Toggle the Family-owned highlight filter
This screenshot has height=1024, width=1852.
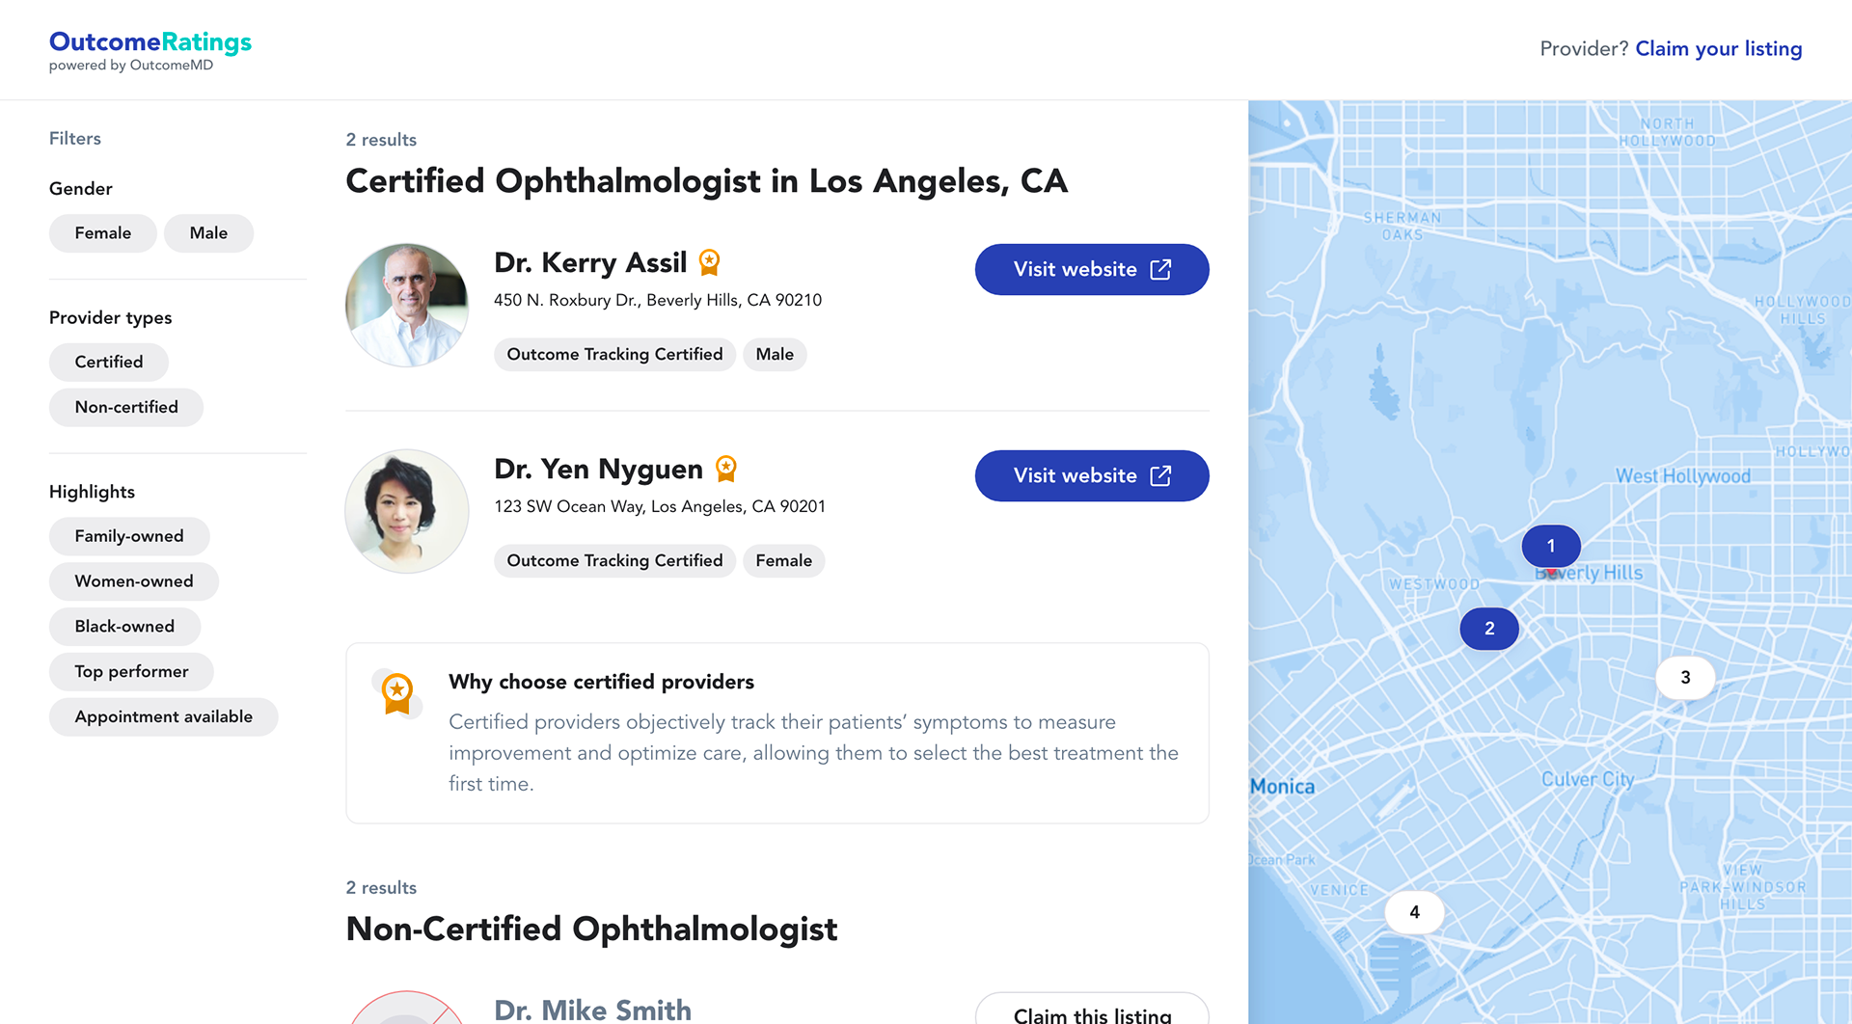tap(129, 536)
